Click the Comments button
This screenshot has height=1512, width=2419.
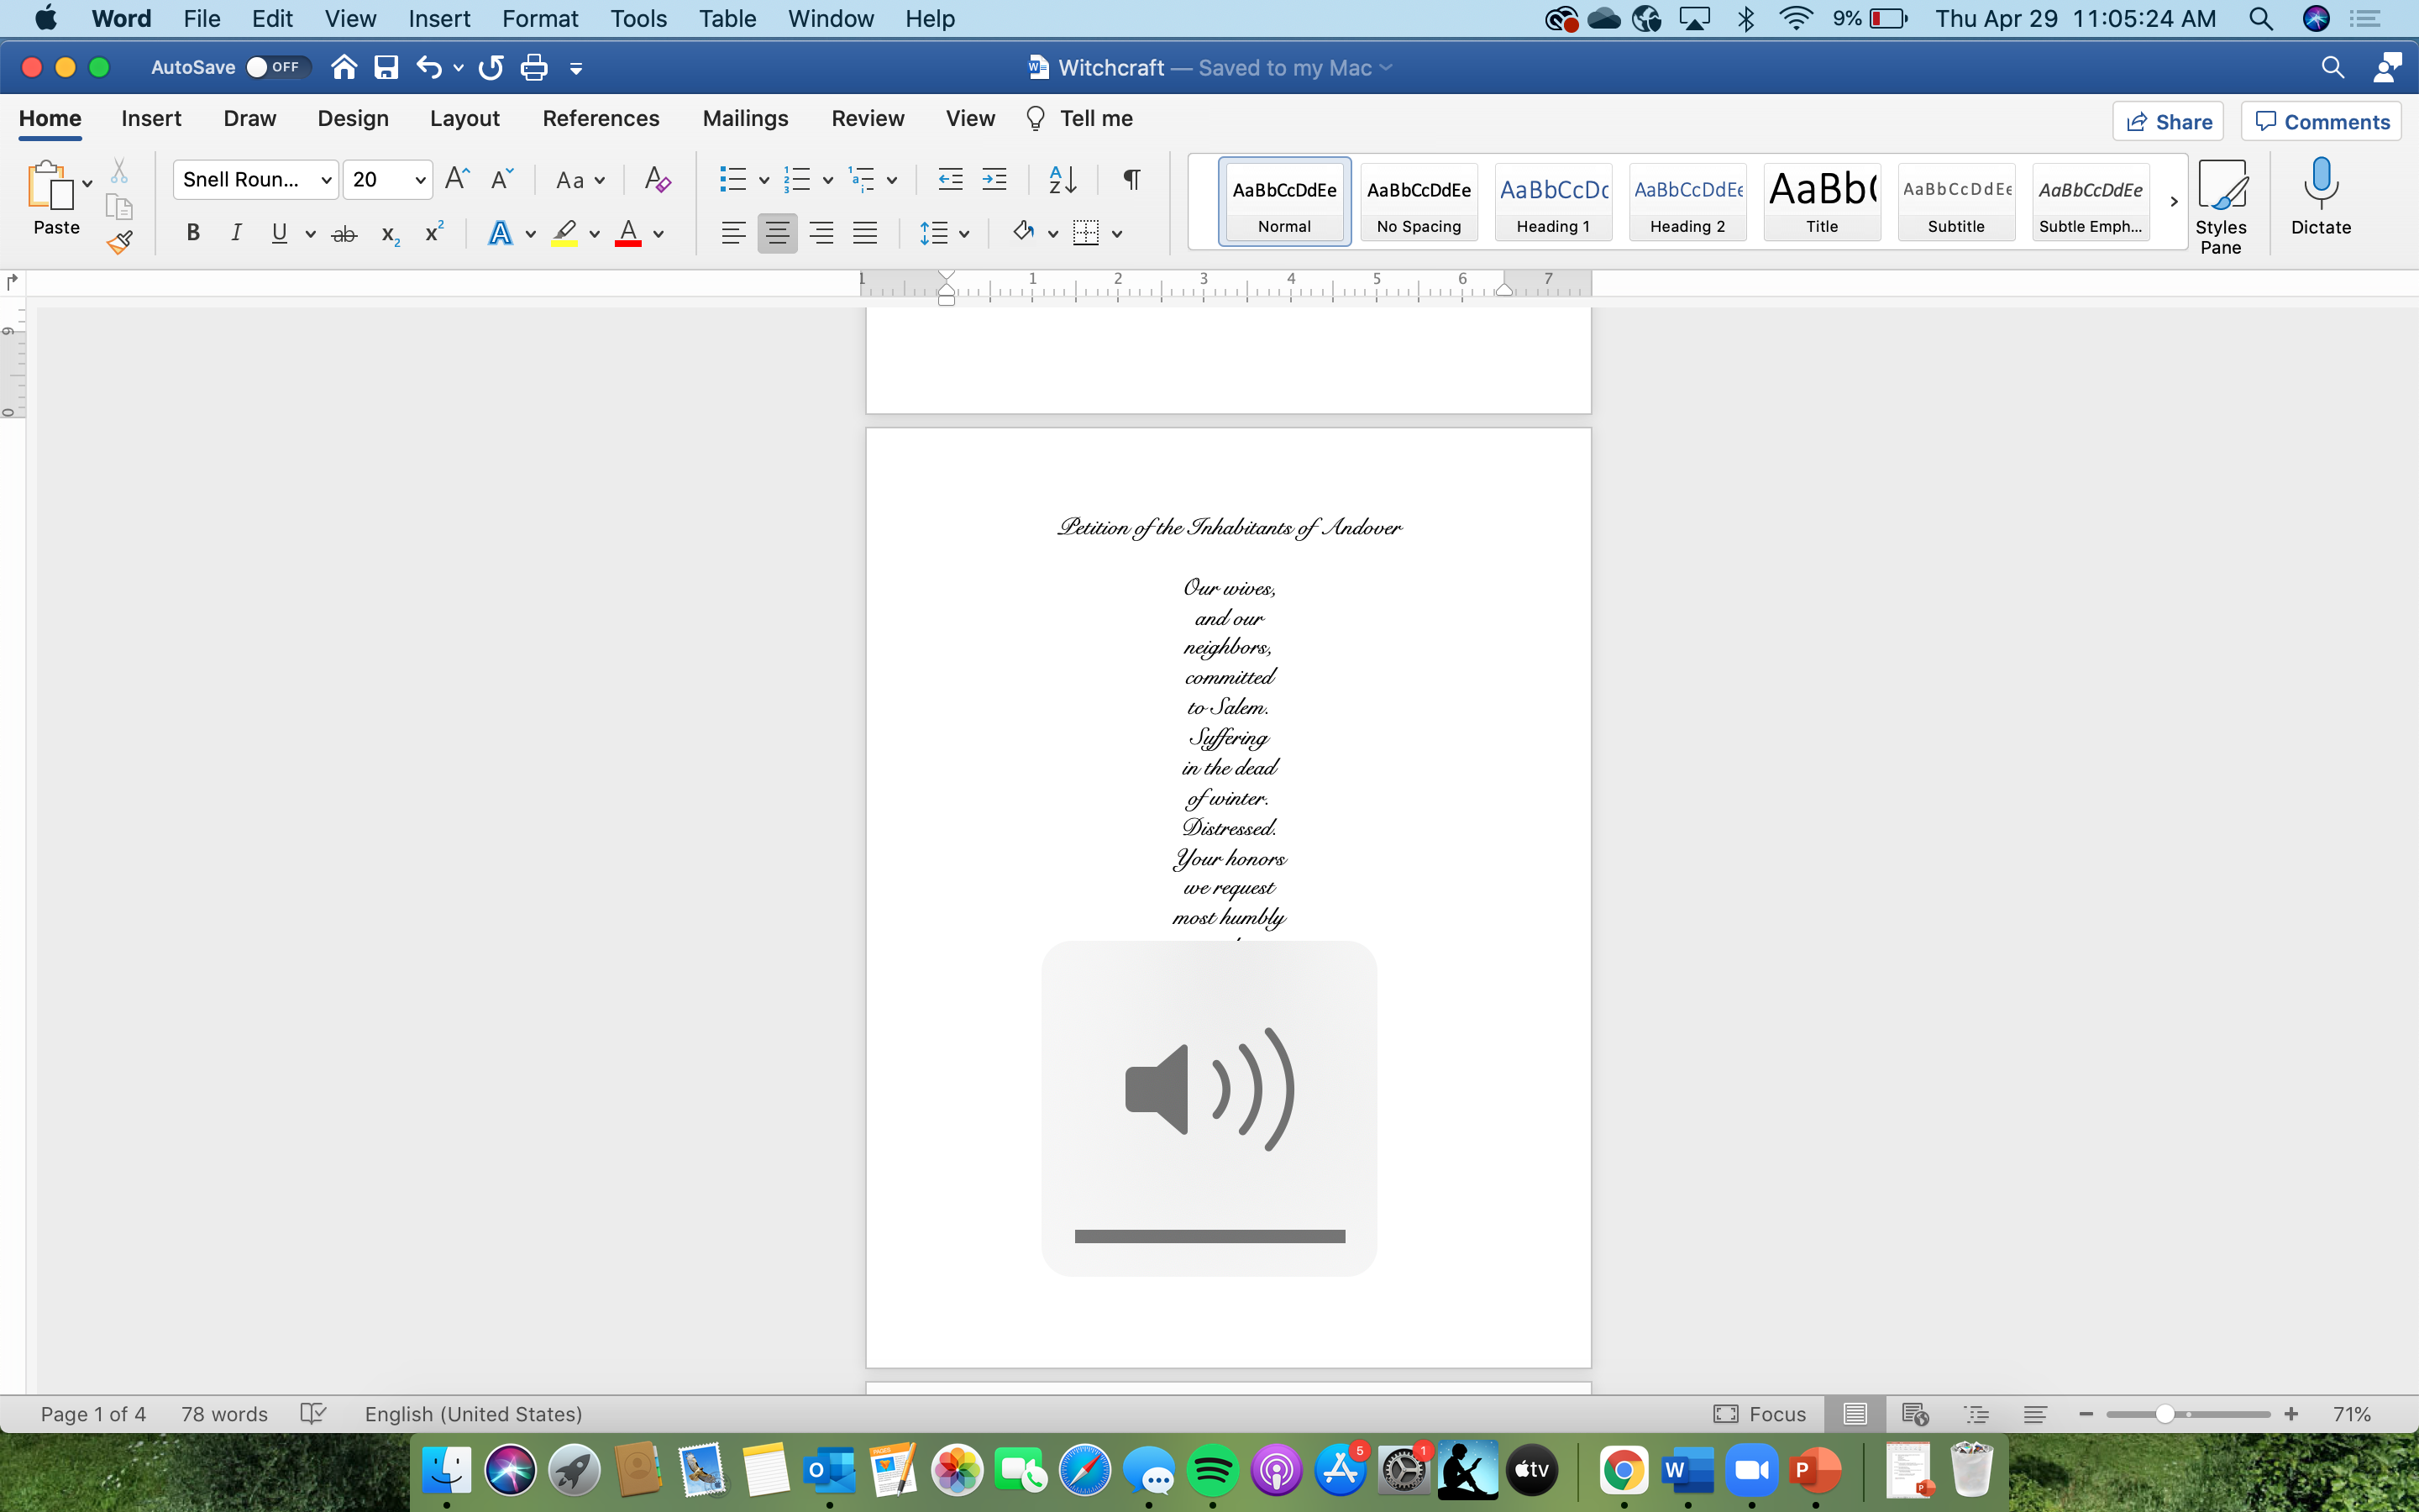[x=2321, y=122]
